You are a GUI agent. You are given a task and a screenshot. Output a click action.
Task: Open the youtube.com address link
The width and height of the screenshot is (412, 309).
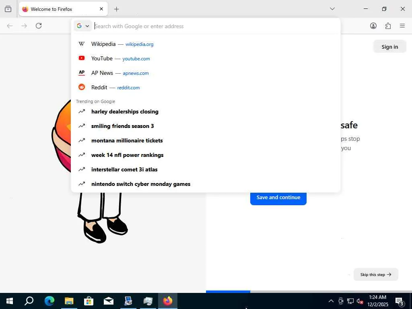tap(136, 59)
